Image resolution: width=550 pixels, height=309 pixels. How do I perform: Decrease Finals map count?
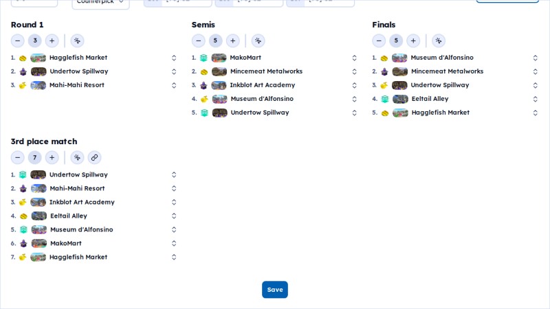379,41
